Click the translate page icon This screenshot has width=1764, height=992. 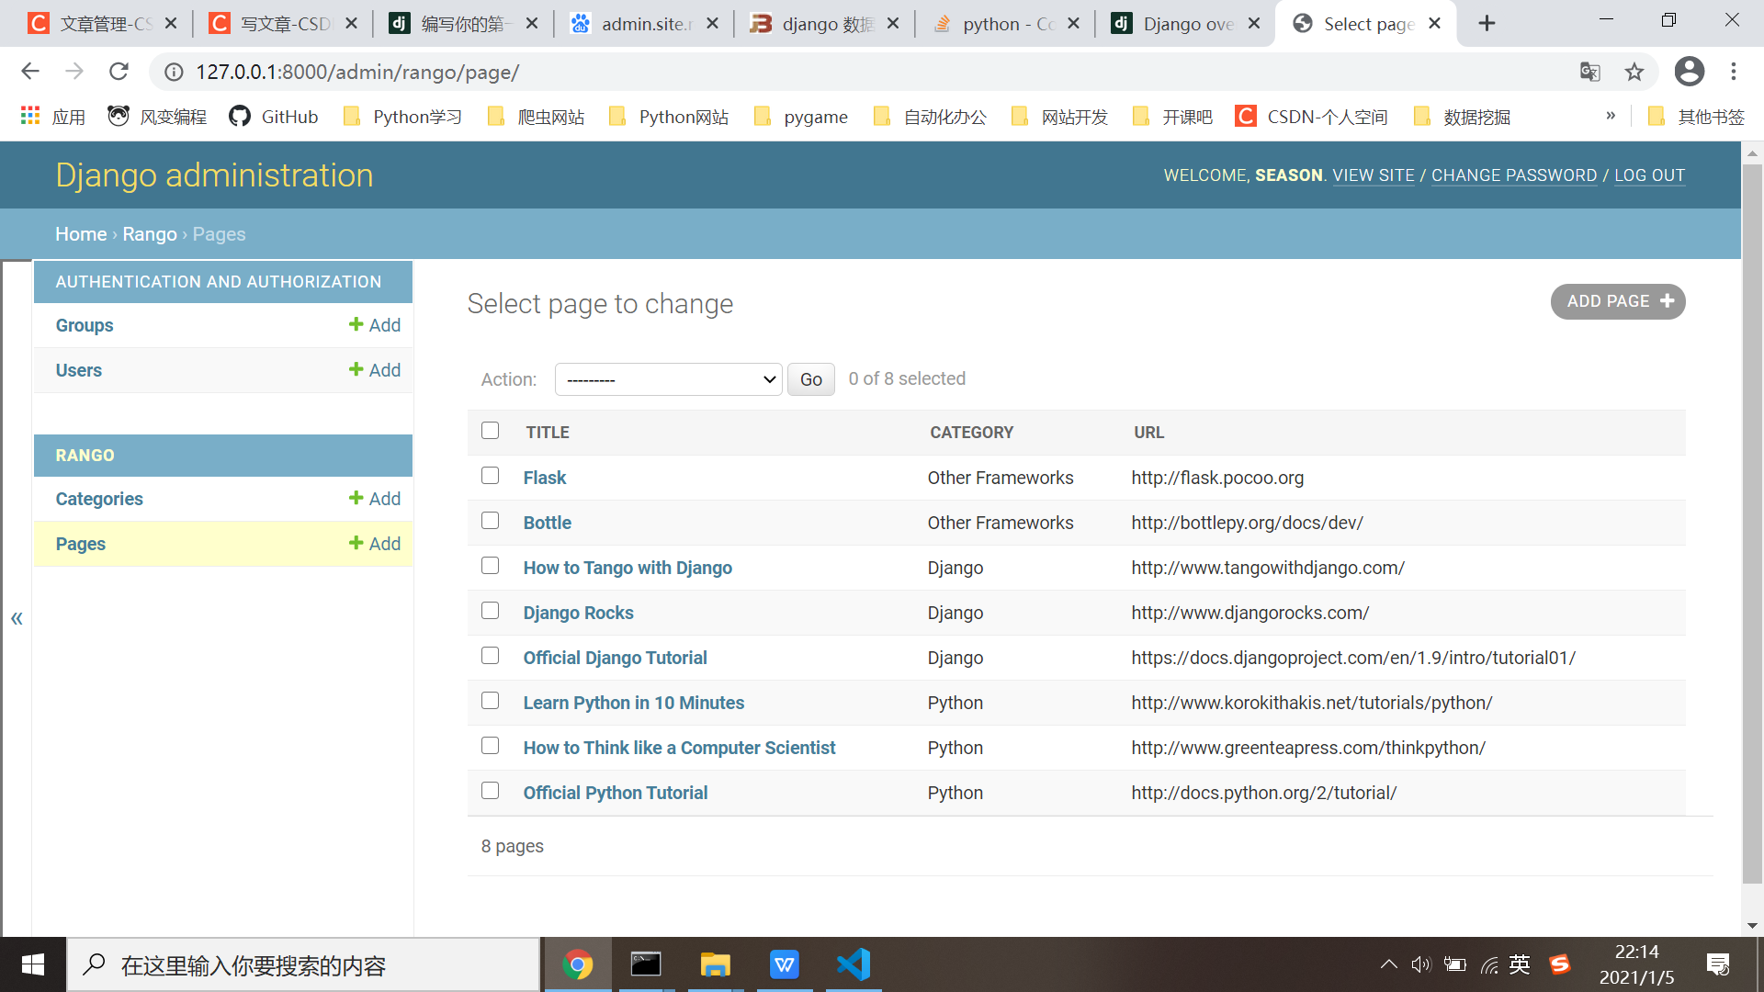click(1589, 72)
